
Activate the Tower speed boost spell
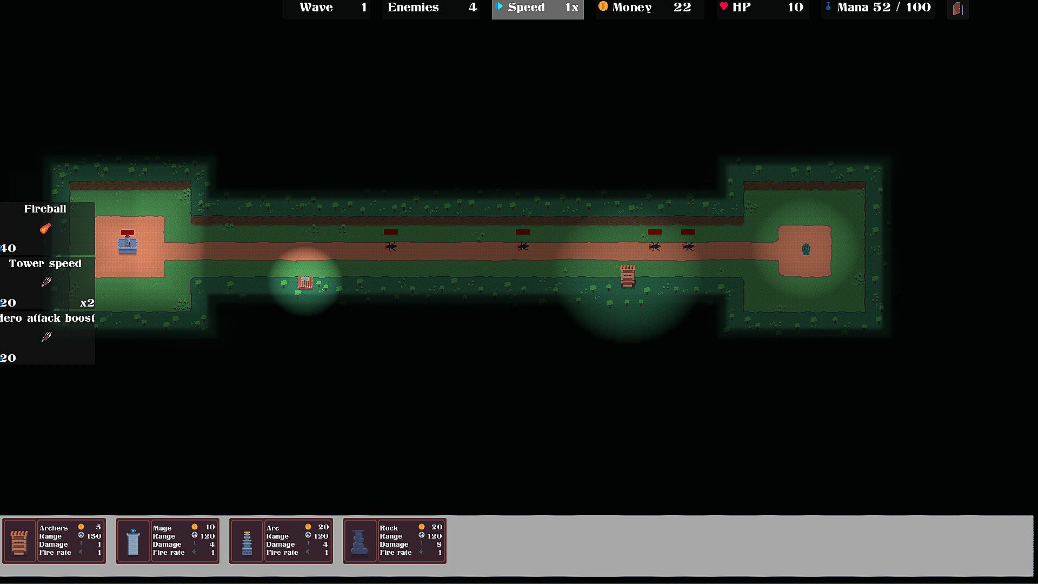46,282
